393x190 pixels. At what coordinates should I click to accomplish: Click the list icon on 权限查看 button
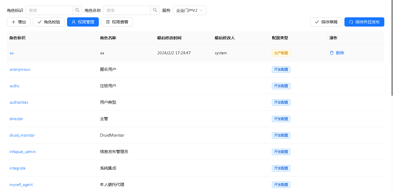tap(108, 22)
